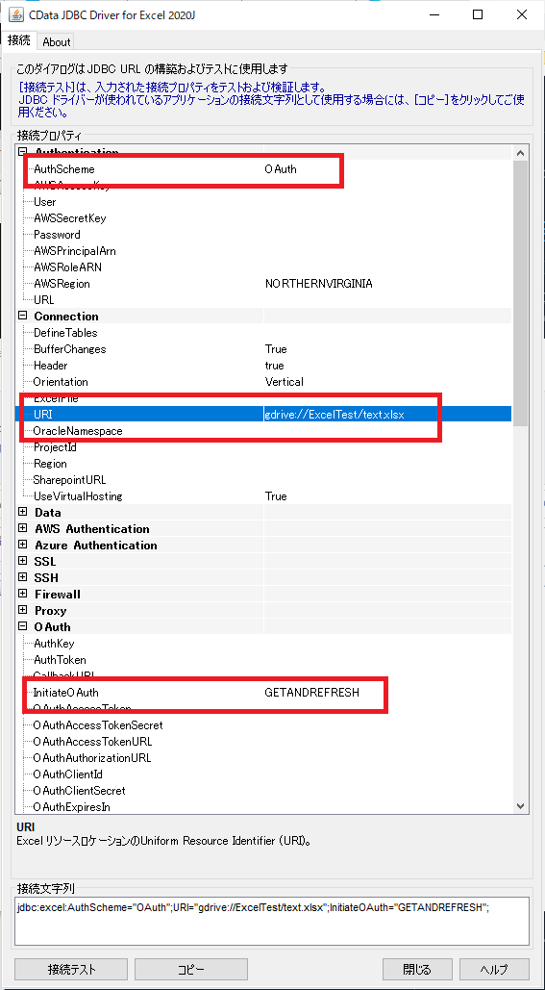This screenshot has width=545, height=990.
Task: Expand the Data section
Action: point(23,512)
